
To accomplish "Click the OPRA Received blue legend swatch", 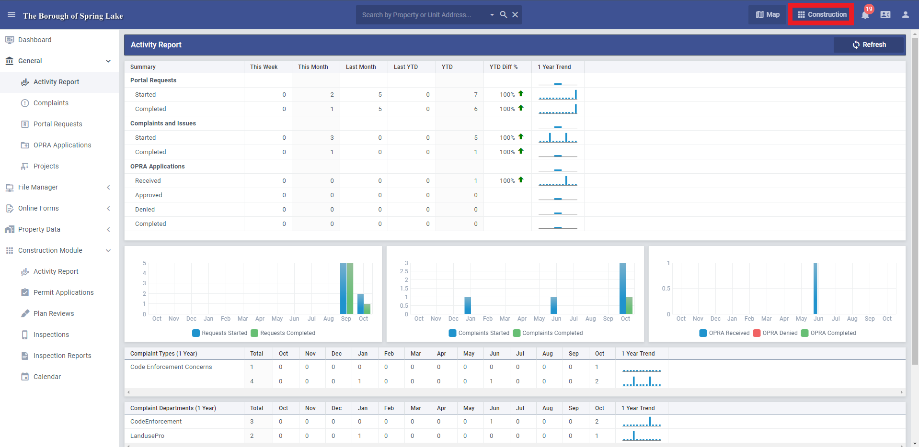I will click(x=703, y=333).
